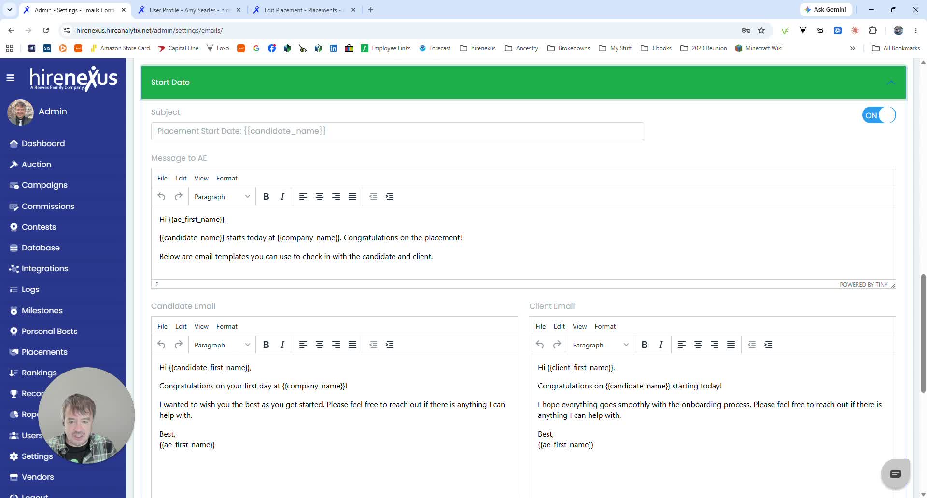Screen dimensions: 927x498
Task: Open the chat widget button
Action: (x=896, y=473)
